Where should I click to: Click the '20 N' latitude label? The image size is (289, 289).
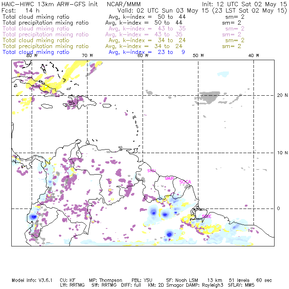[282, 95]
